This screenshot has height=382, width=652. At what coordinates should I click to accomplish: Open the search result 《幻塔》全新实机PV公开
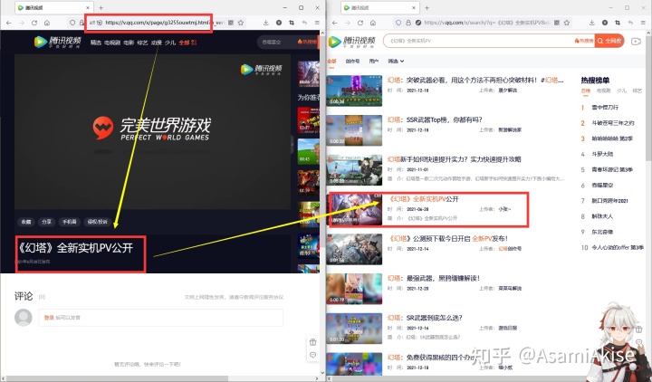pos(423,199)
